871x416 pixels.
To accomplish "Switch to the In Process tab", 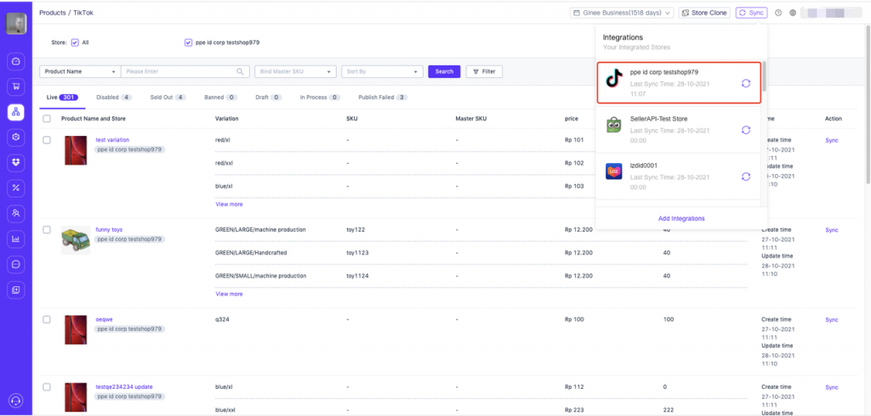I will coord(321,97).
